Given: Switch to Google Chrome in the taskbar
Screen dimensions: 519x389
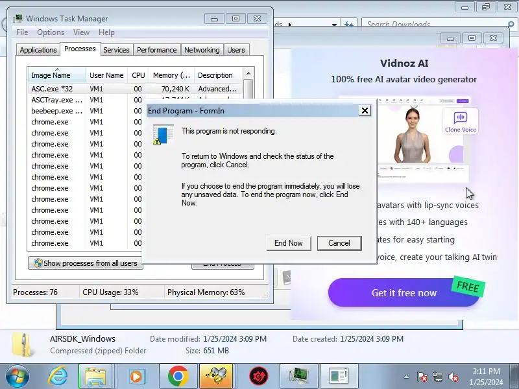Looking at the screenshot, I should coord(178,376).
